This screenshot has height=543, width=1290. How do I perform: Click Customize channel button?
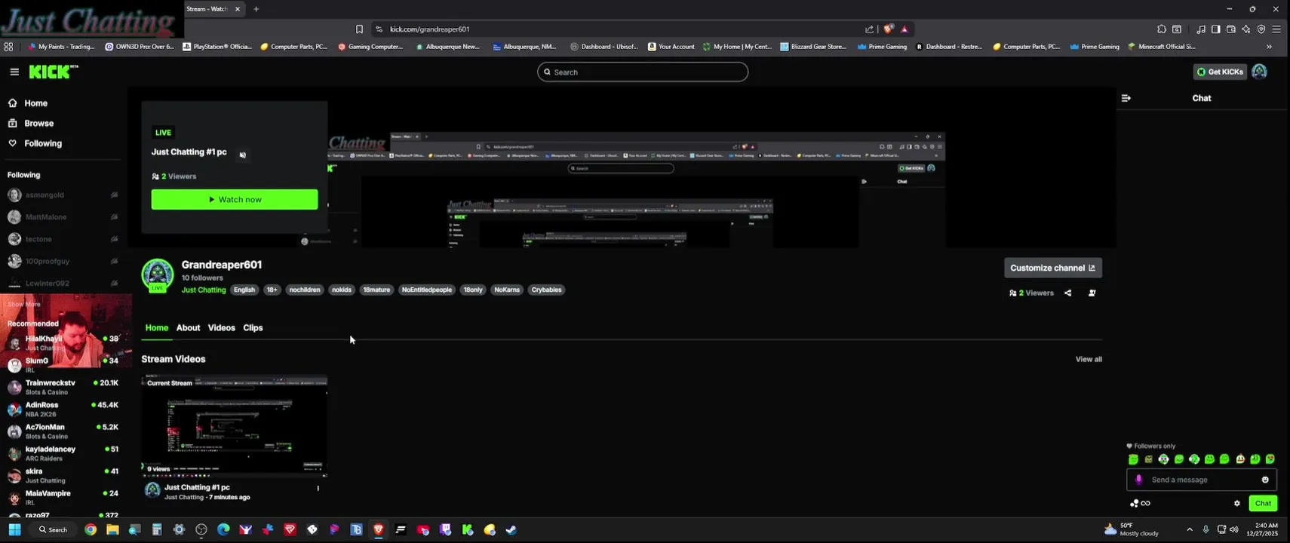[x=1052, y=268]
